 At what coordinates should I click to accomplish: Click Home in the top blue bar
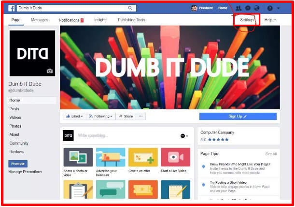click(x=223, y=8)
